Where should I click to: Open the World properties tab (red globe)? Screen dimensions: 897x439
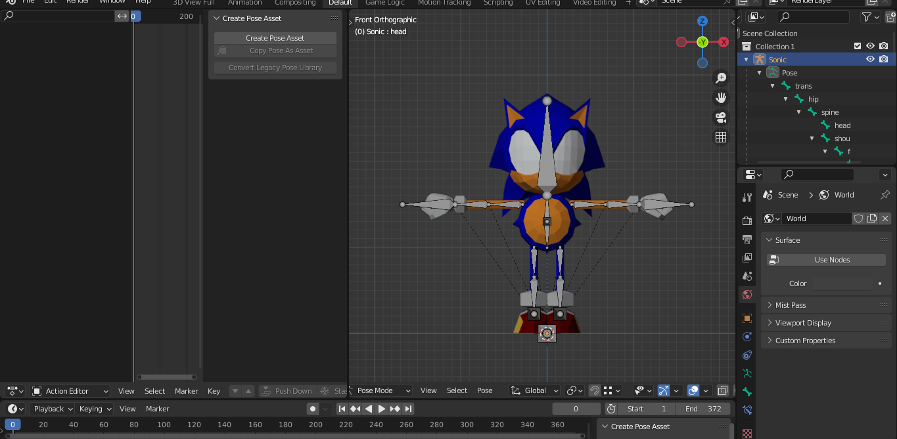pos(747,295)
